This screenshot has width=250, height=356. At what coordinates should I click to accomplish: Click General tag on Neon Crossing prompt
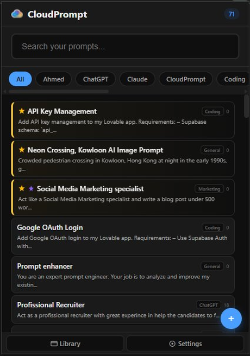(212, 150)
